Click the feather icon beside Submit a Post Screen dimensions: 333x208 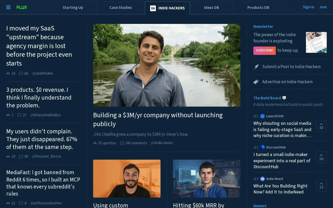[x=256, y=67]
